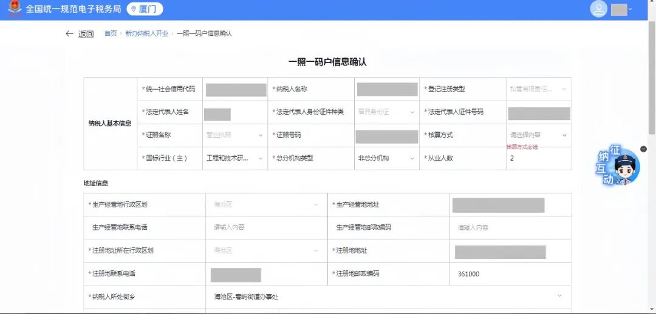Go to 首页 breadcrumb link
The height and width of the screenshot is (314, 656).
click(111, 33)
